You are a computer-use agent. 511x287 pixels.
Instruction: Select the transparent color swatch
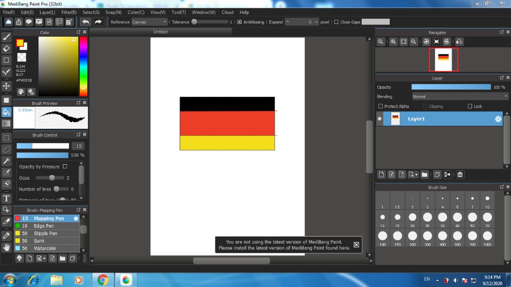pyautogui.click(x=21, y=57)
